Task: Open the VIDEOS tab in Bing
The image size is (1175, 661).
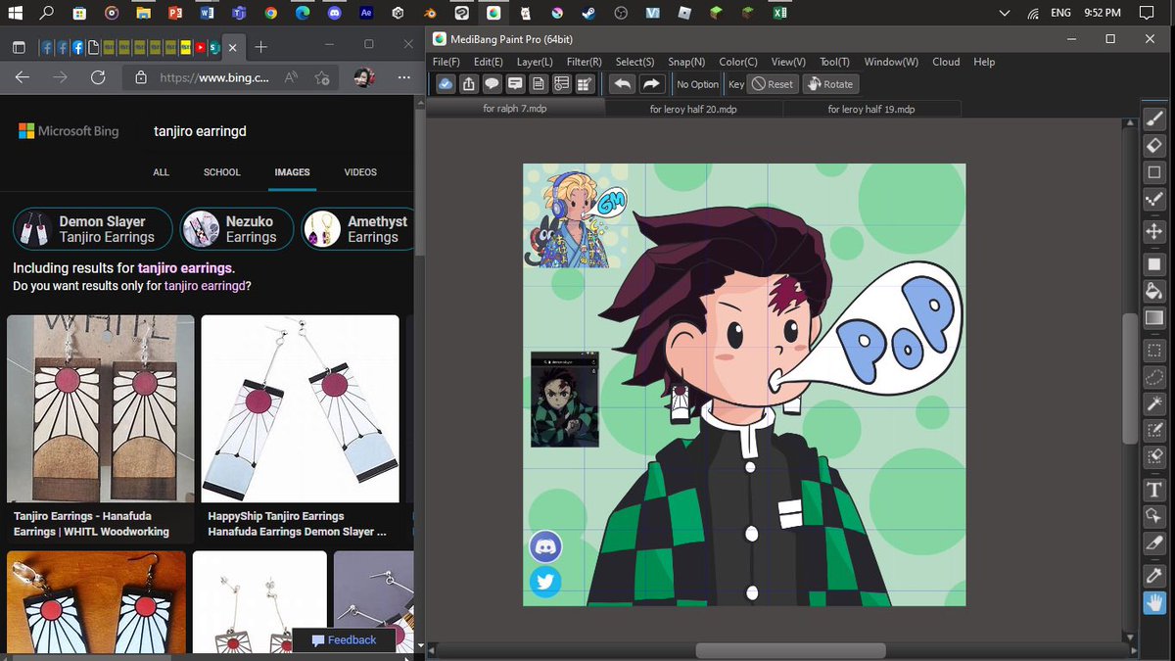Action: coord(360,172)
